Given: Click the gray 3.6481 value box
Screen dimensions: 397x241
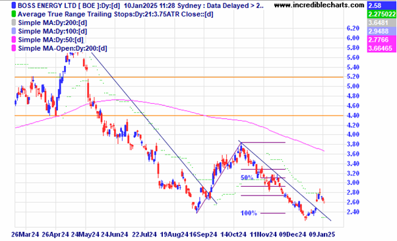Looking at the screenshot, I should 382,22.
